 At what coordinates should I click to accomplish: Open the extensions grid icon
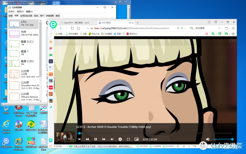tap(233, 34)
